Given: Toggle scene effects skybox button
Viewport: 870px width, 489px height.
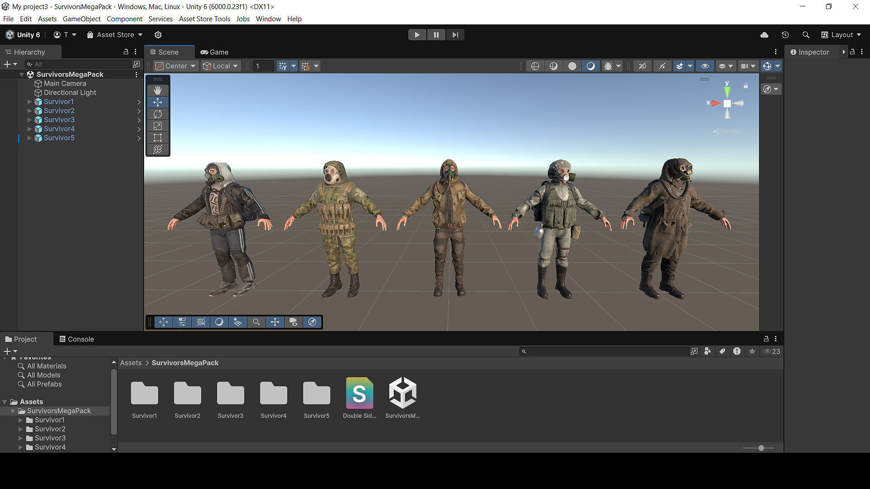Looking at the screenshot, I should [680, 66].
